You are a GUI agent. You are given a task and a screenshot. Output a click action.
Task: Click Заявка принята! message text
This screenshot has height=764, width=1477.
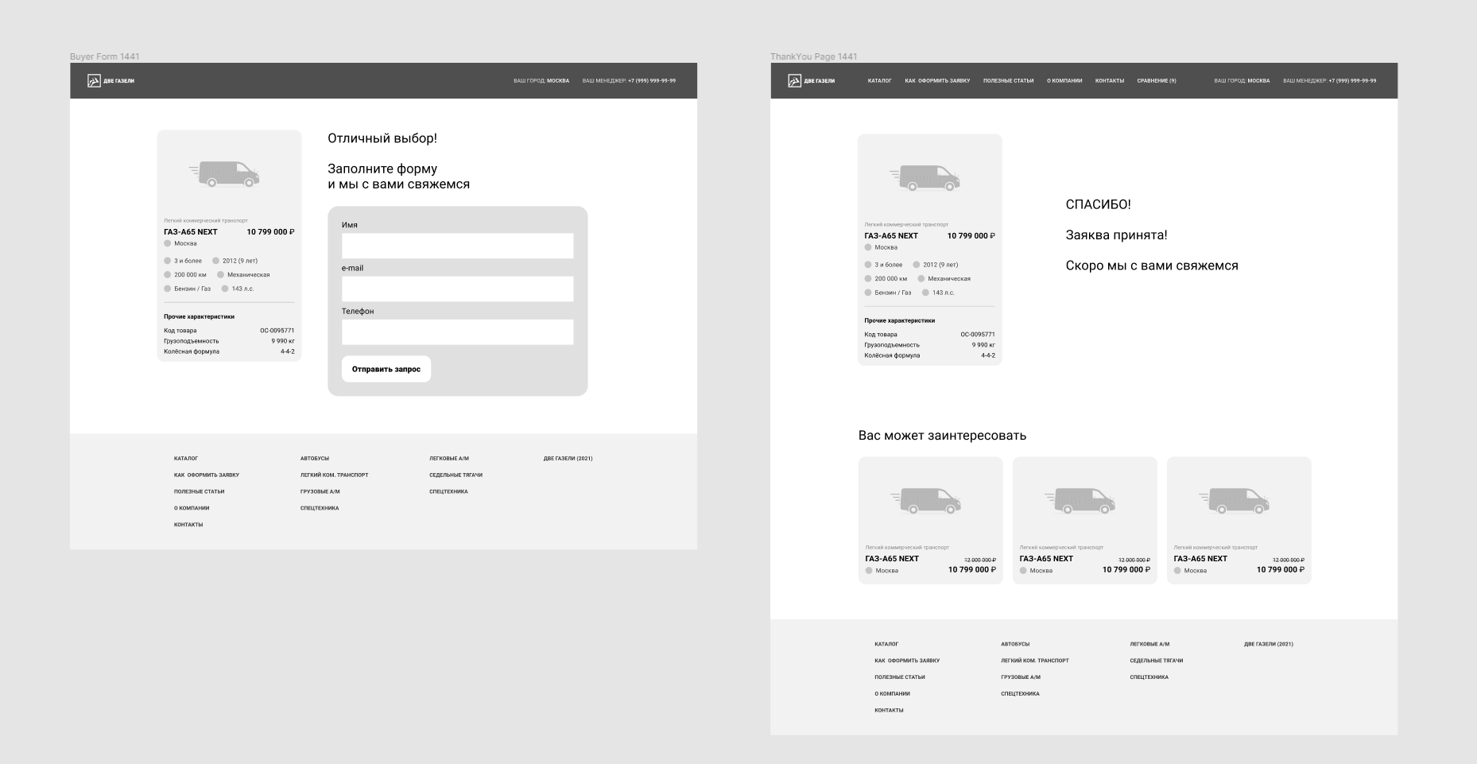pos(1116,235)
